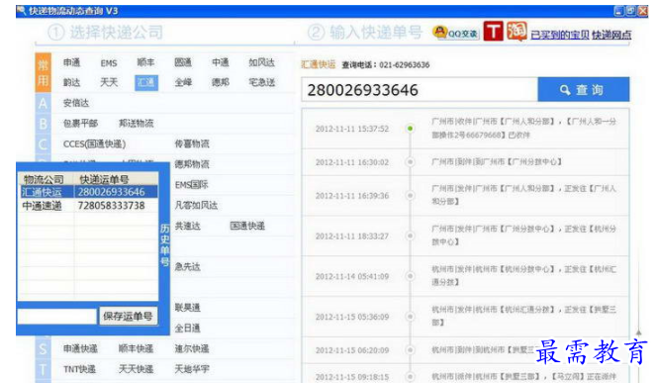Toggle the 历史单号 side panel tab
Screen dimensions: 656x383
[x=164, y=245]
